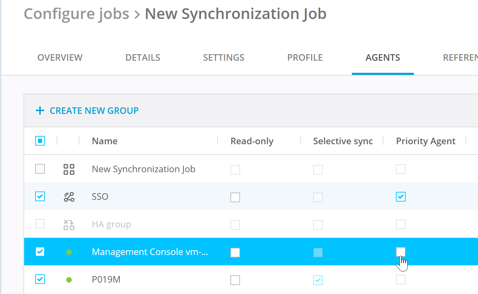Toggle the select-all checkbox in table header
Image resolution: width=478 pixels, height=294 pixels.
pyautogui.click(x=40, y=141)
